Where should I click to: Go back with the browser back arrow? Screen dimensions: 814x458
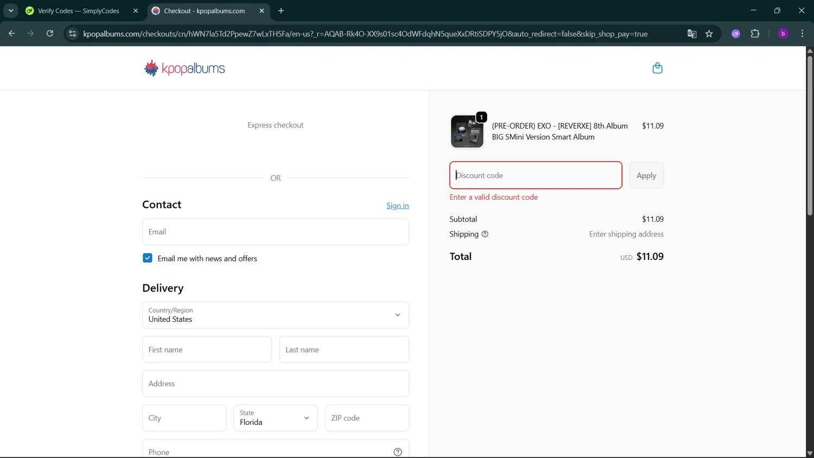[x=11, y=34]
